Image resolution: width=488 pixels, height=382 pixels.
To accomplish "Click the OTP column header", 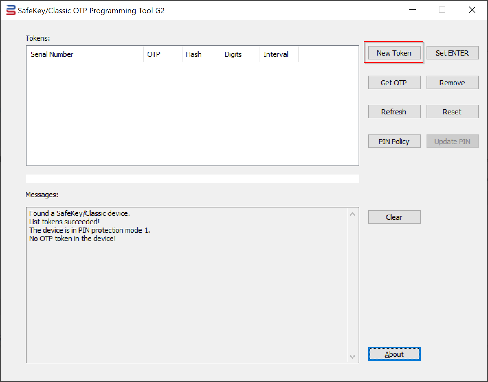I will 162,54.
